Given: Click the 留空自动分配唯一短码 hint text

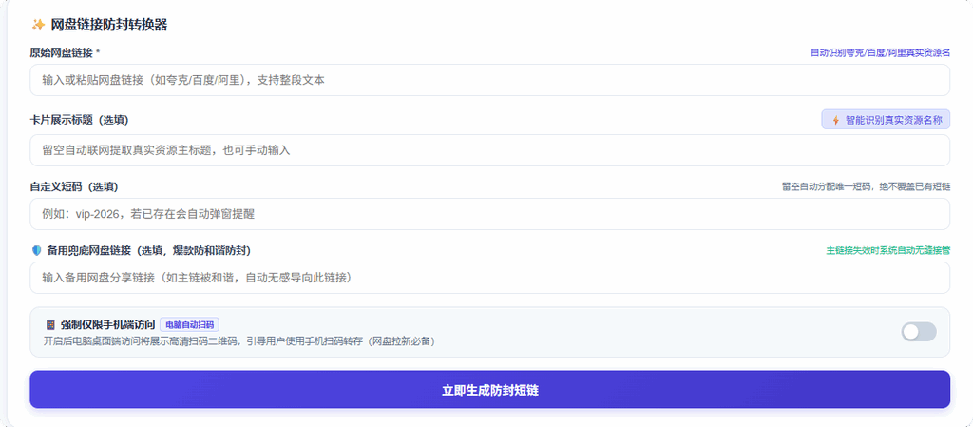Looking at the screenshot, I should click(x=866, y=186).
